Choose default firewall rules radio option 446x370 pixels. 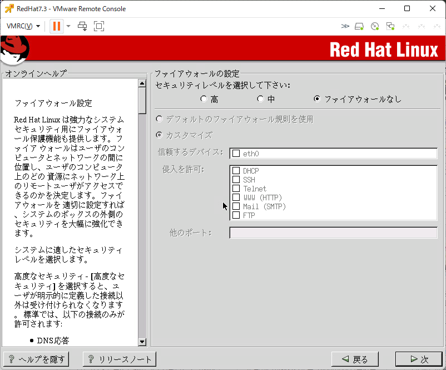pyautogui.click(x=159, y=119)
